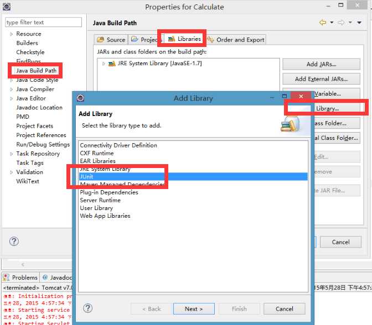The image size is (372, 325).
Task: Expand the Validation tree item
Action: pyautogui.click(x=11, y=172)
